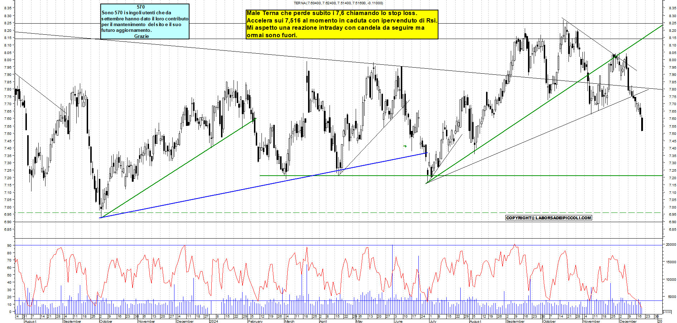
Task: Click the 8.00 price label on the left axis
Action: [x=8, y=60]
